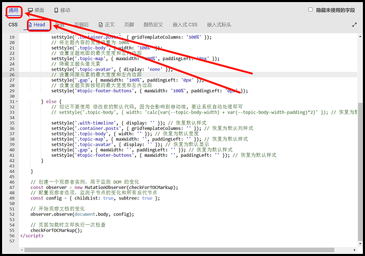Click the desktop monitor icon next to 桌面
The height and width of the screenshot is (256, 365).
pos(30,10)
